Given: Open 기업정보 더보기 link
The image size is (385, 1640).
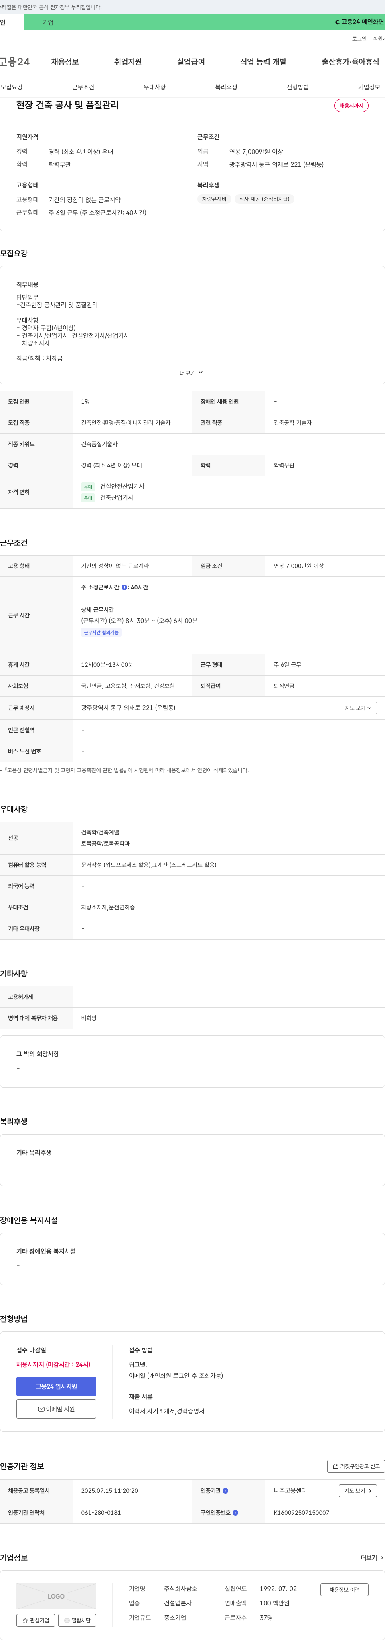Looking at the screenshot, I should tap(372, 1558).
